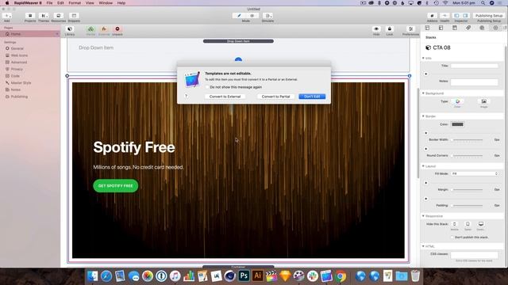This screenshot has width=508, height=285.
Task: Open the Fill Mode dropdown
Action: pyautogui.click(x=475, y=174)
